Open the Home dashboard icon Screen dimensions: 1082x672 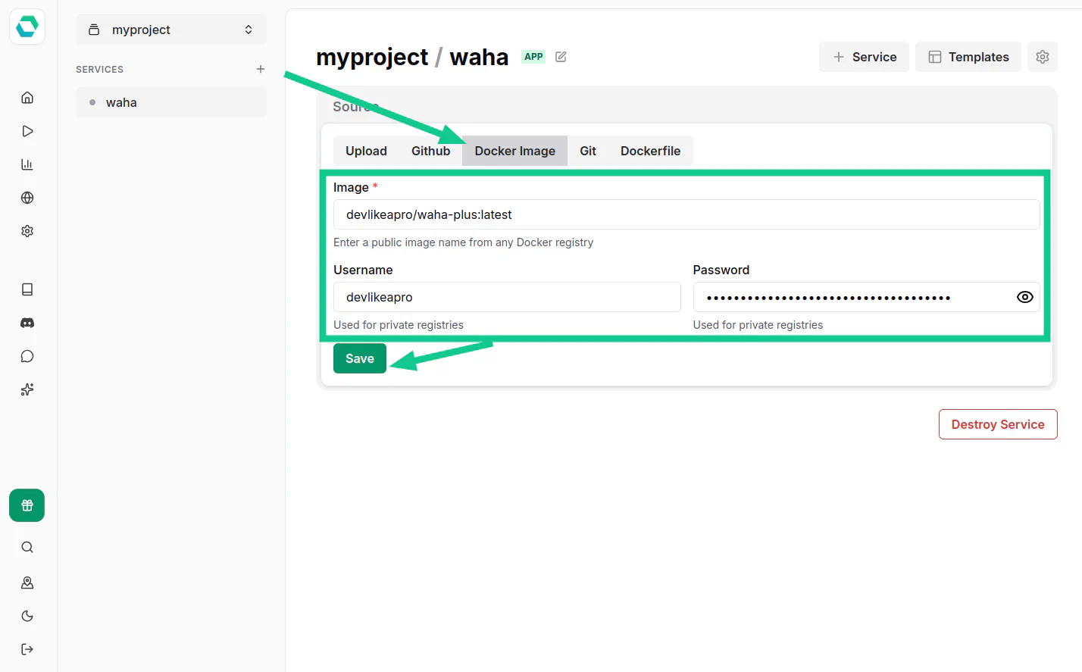pos(27,97)
